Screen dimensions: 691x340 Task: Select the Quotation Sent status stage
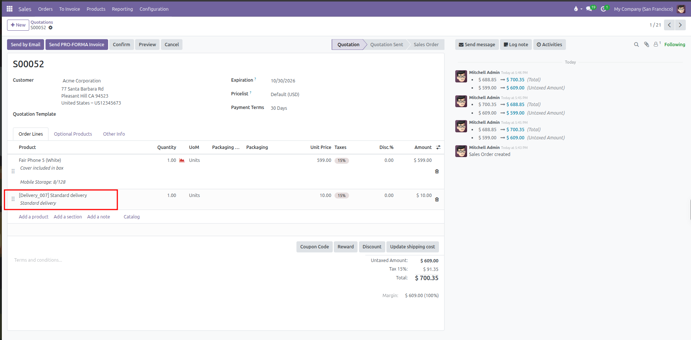pyautogui.click(x=386, y=45)
